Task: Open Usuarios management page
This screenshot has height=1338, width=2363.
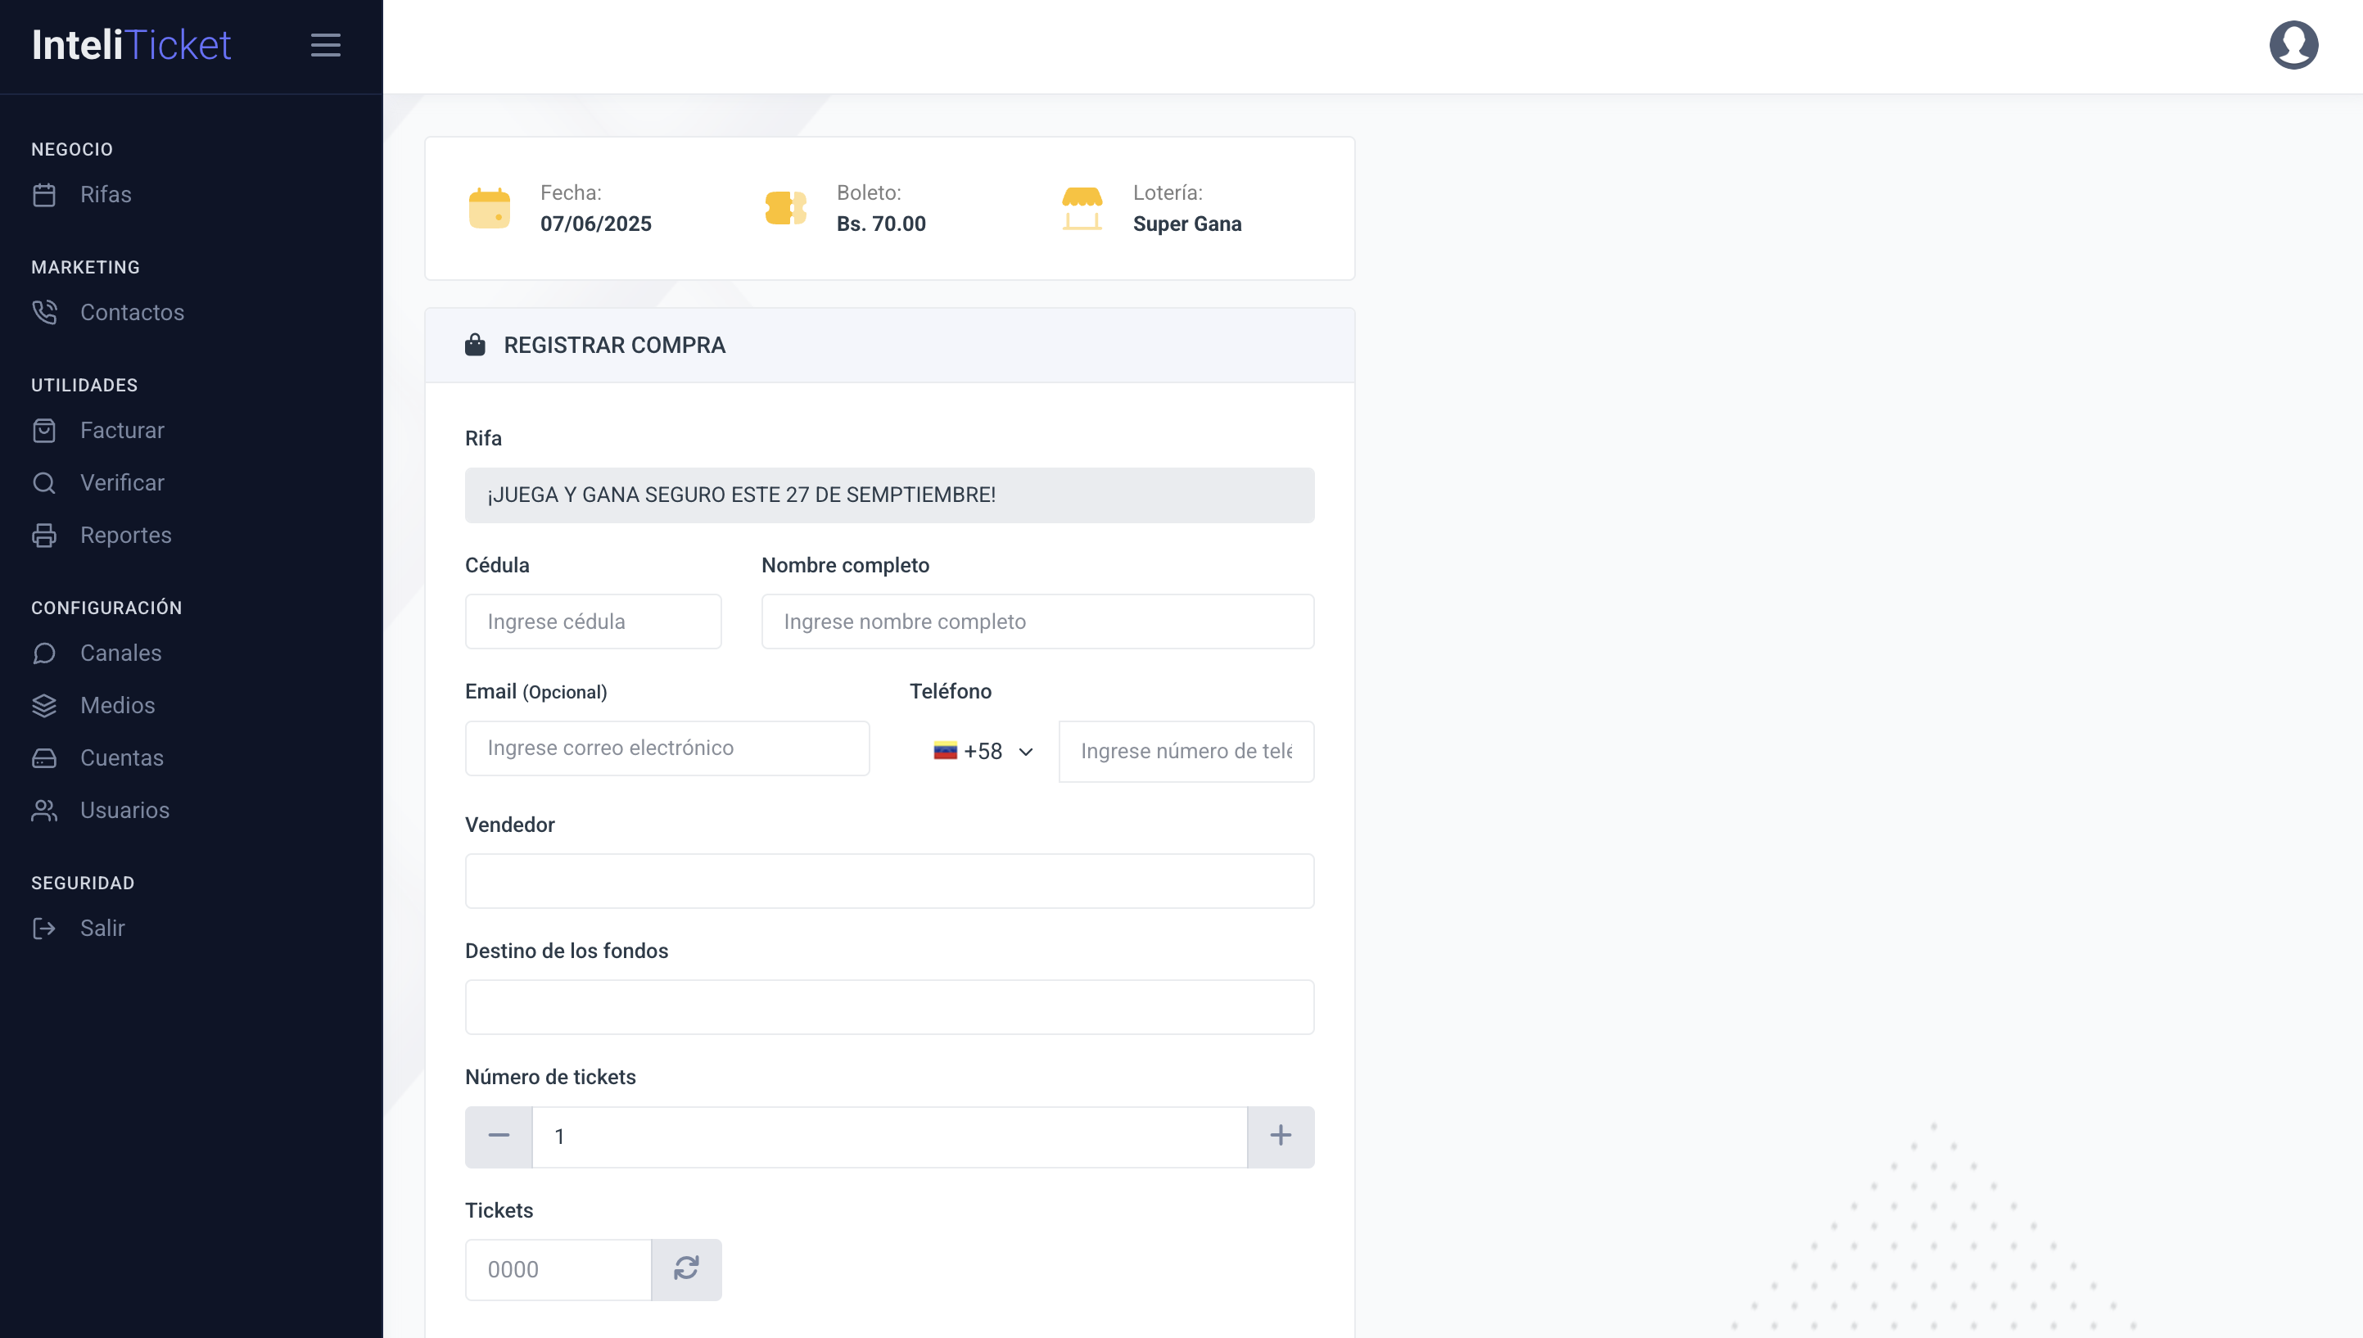Action: coord(124,810)
